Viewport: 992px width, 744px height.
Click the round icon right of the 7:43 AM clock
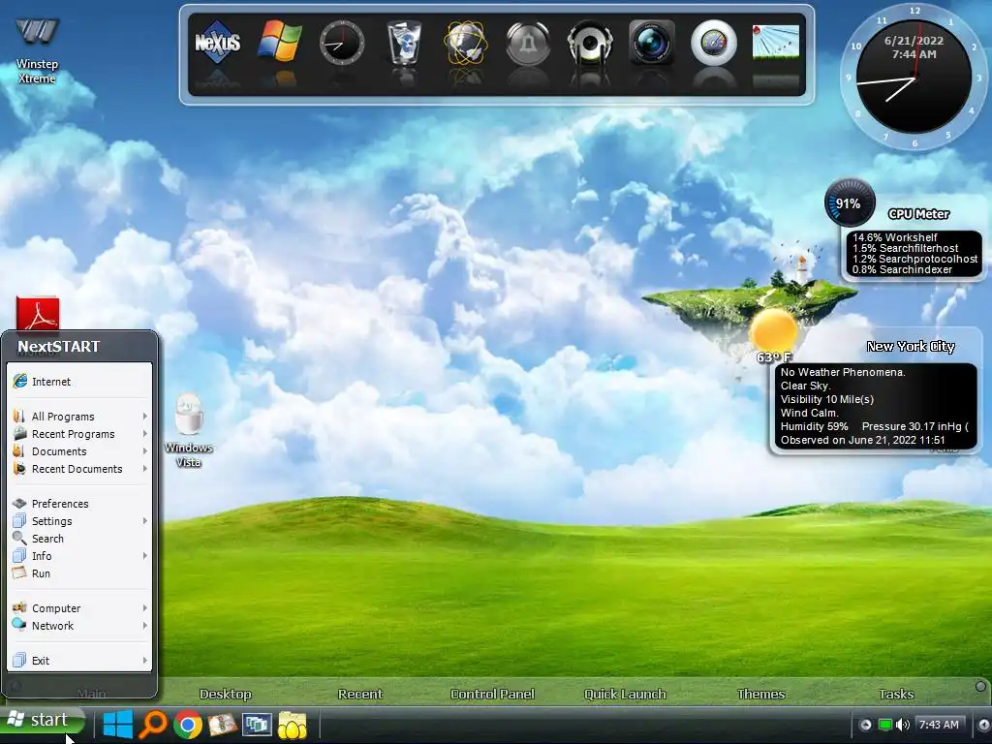click(984, 725)
